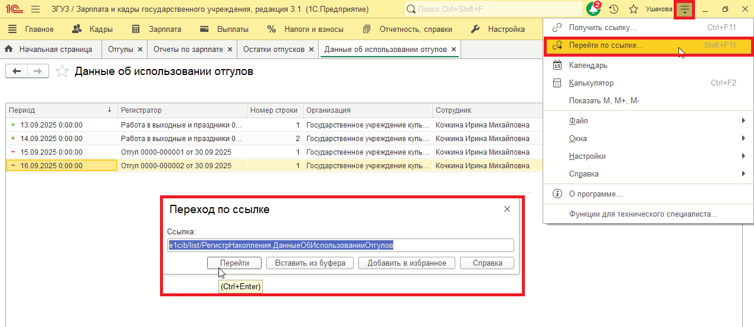
Task: Open the Налоги и взносы section
Action: 306,30
